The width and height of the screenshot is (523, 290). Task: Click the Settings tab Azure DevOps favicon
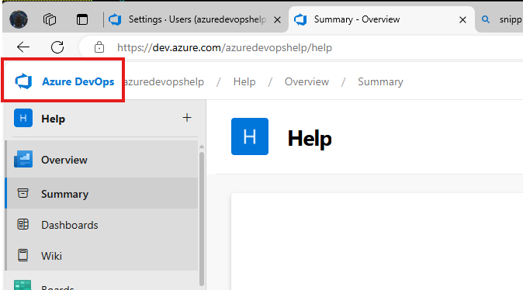tap(115, 19)
